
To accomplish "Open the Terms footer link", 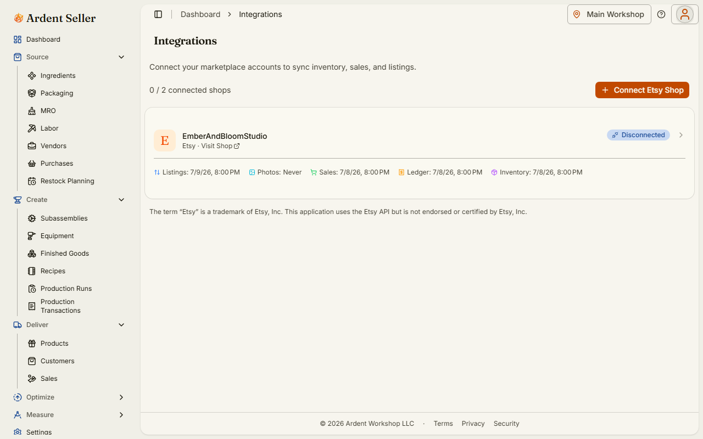I will point(443,424).
